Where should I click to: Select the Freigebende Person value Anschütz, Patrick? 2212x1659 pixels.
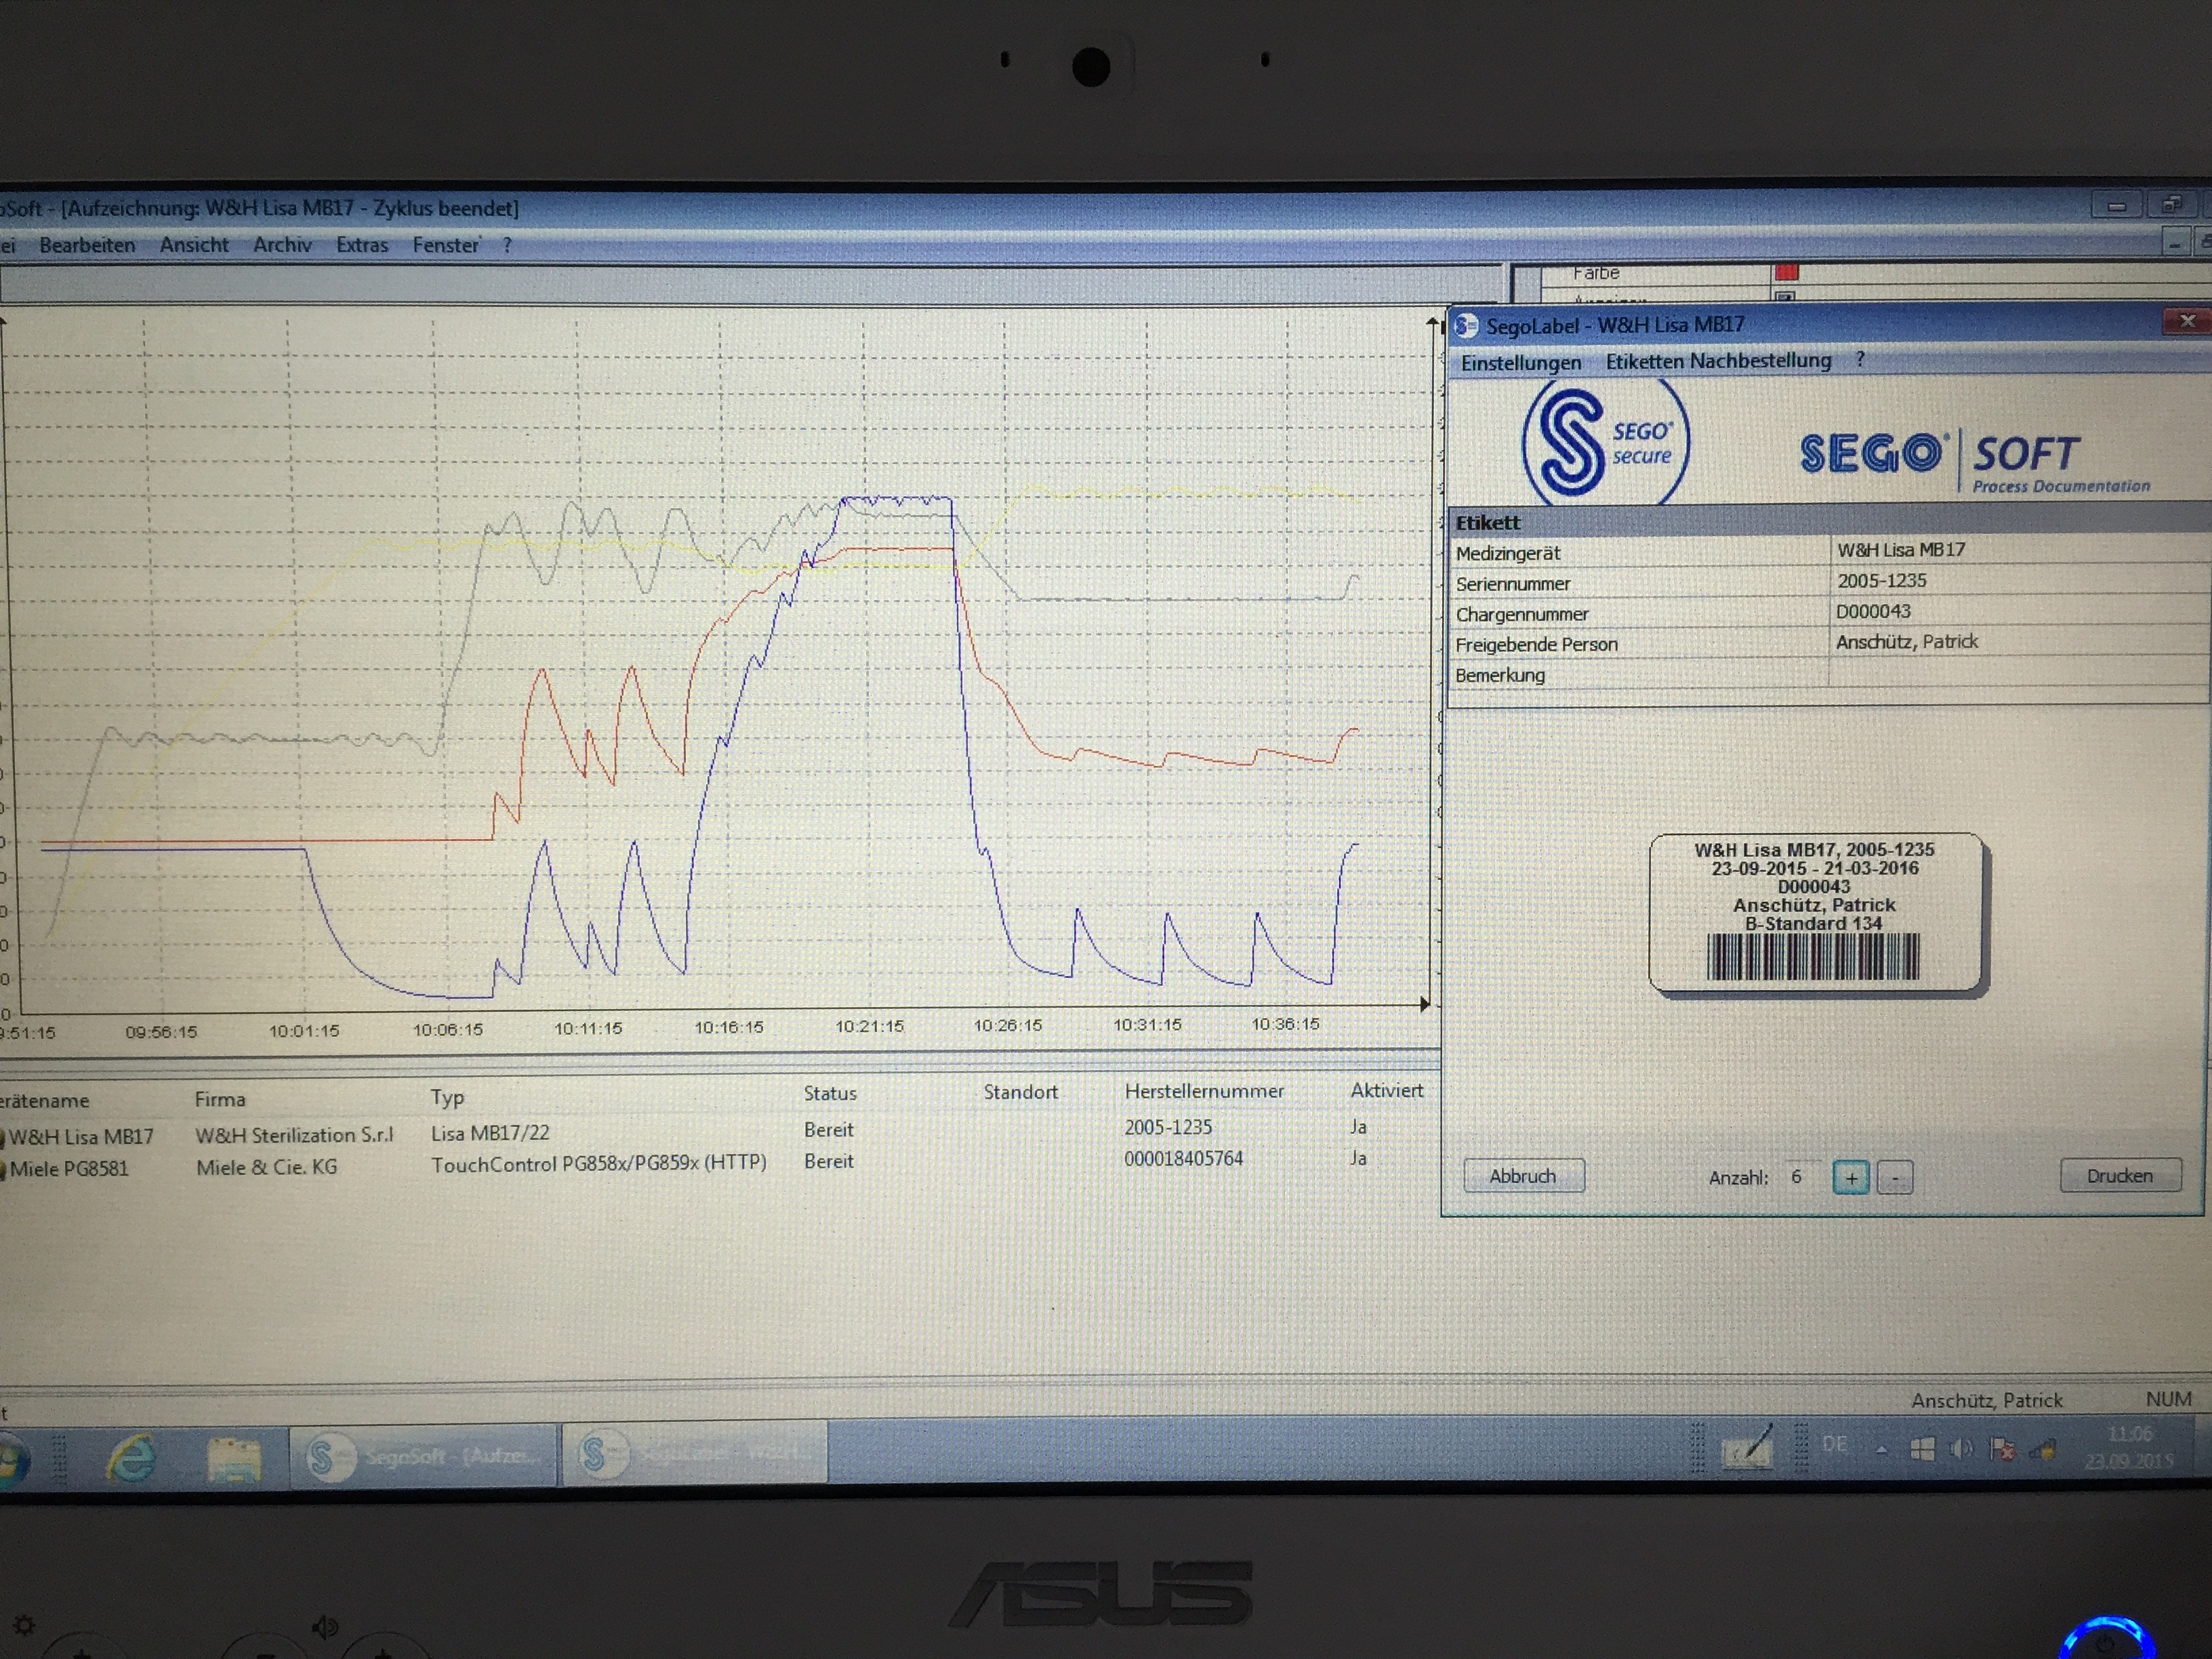1907,642
